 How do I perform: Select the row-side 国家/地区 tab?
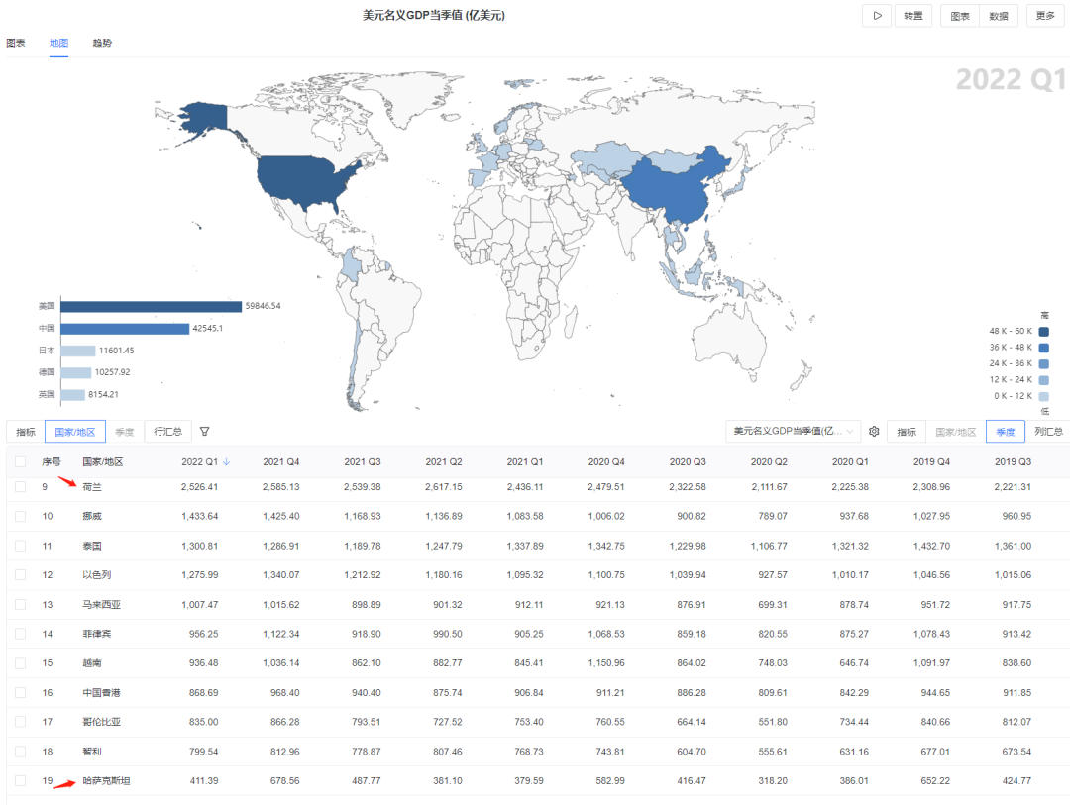point(75,431)
